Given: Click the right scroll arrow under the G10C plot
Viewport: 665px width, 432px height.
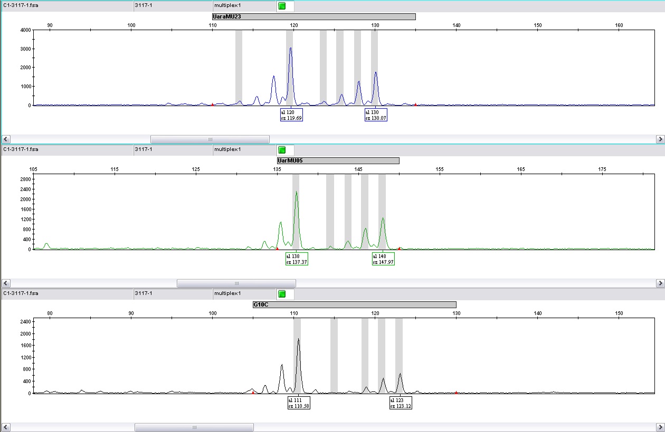Looking at the screenshot, I should pos(660,427).
